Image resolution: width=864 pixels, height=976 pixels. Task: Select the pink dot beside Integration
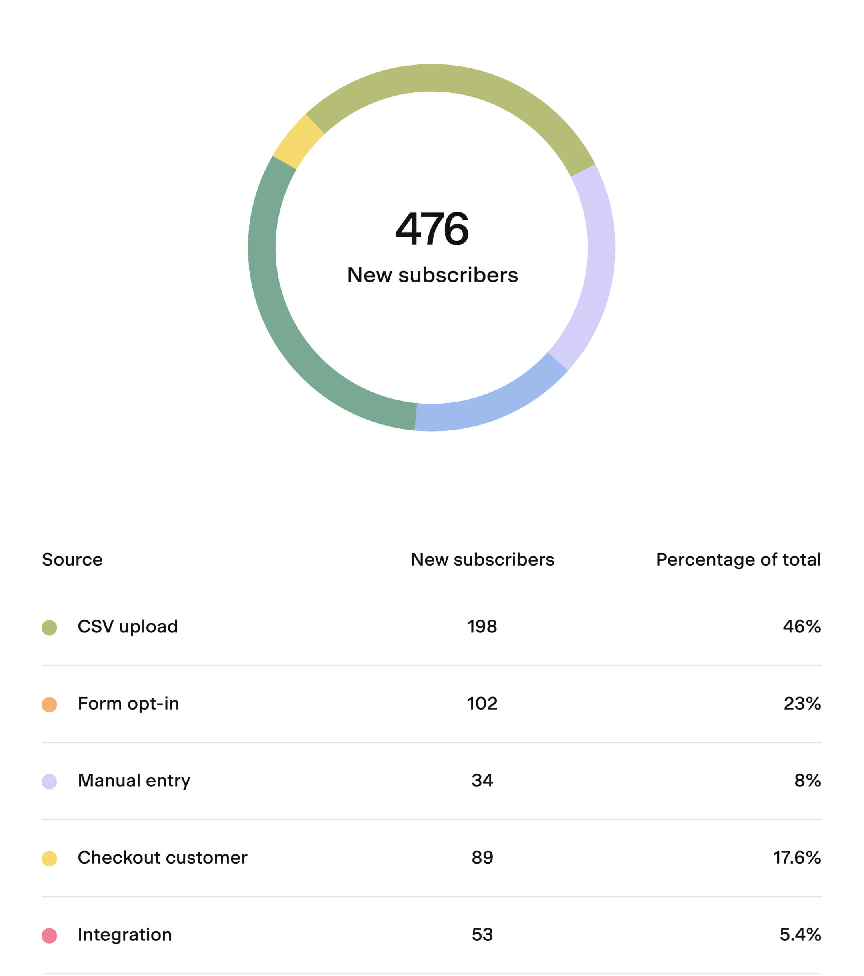49,936
